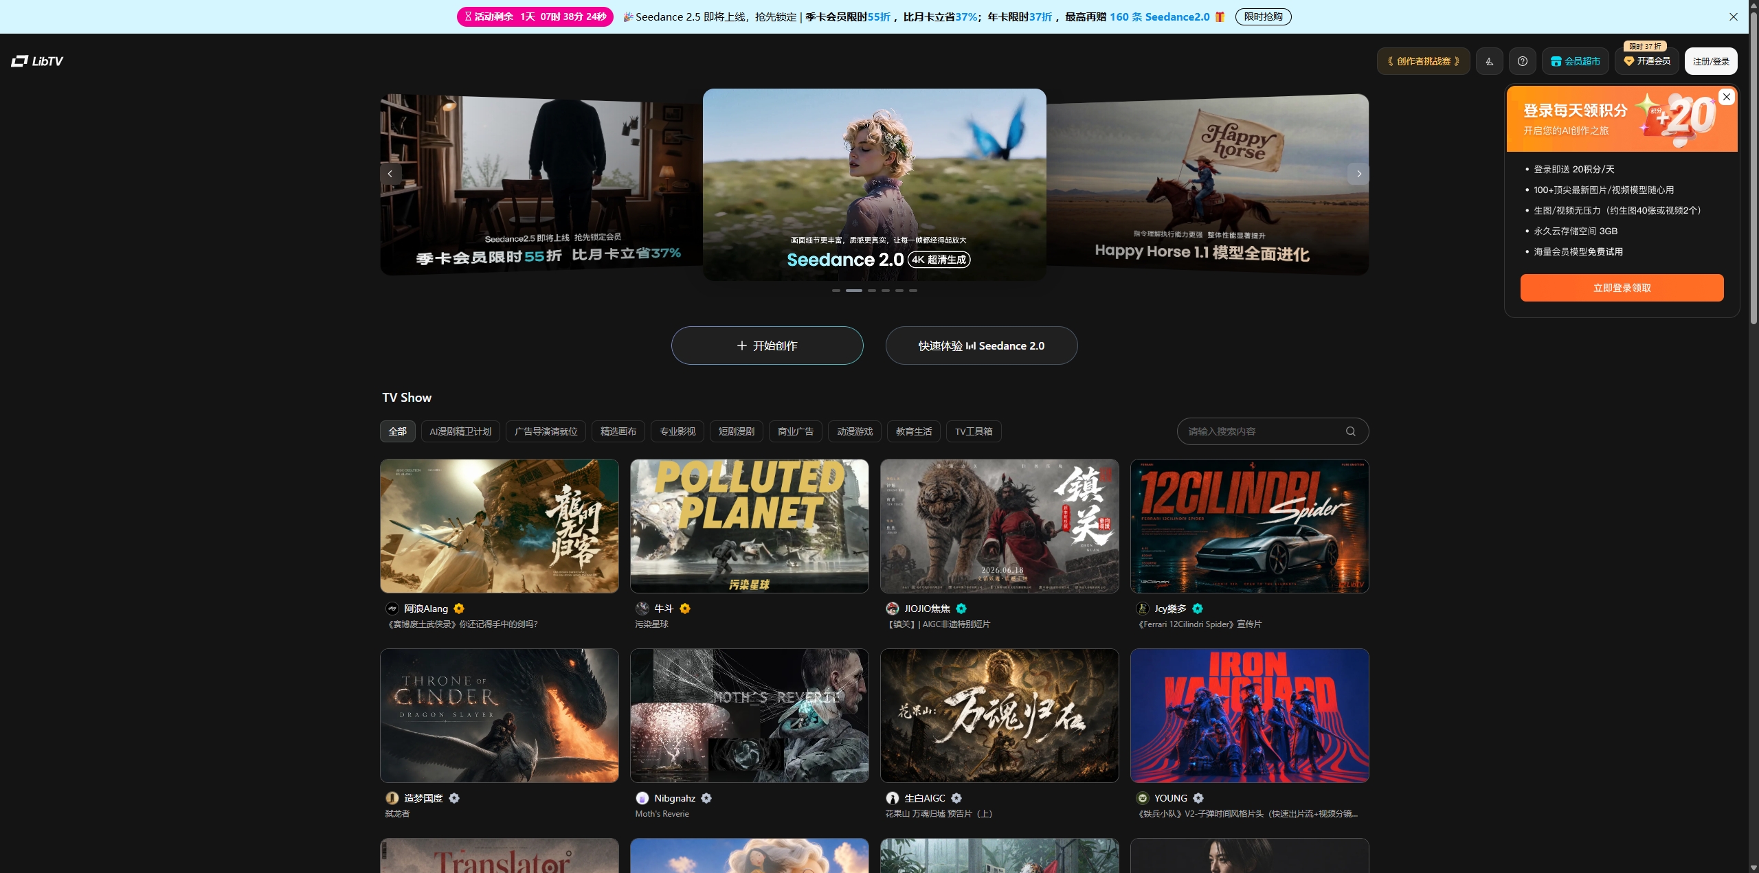
Task: Click JIOJIO焦焦's avatar icon
Action: [893, 609]
